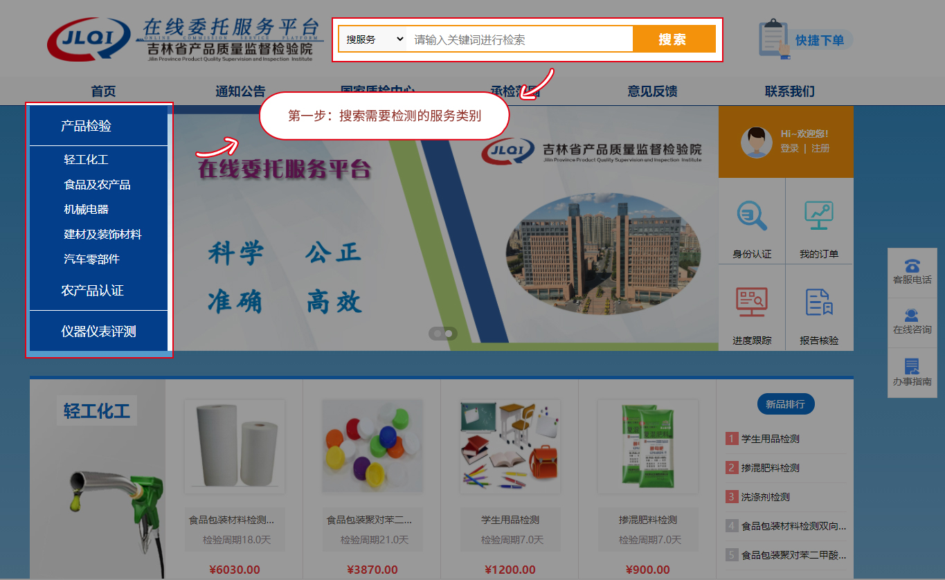Click the 办事指南 guide icon
This screenshot has width=945, height=580.
click(x=912, y=367)
